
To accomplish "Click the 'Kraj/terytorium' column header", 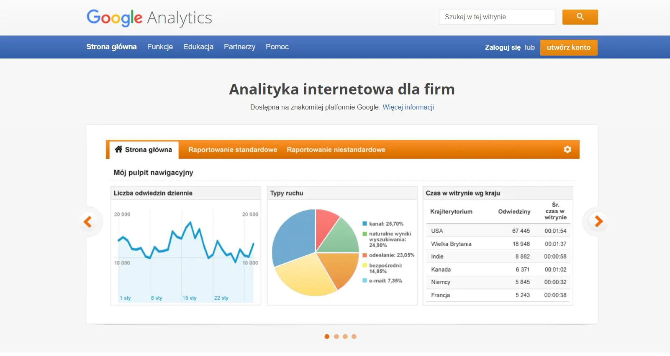I will coord(451,211).
